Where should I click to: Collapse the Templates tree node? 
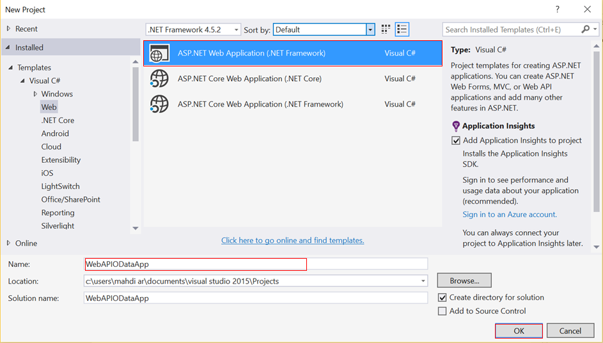(x=11, y=67)
